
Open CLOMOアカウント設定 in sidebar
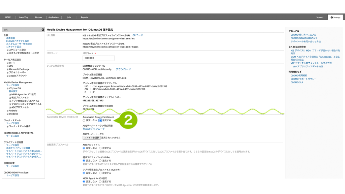[x=18, y=41]
